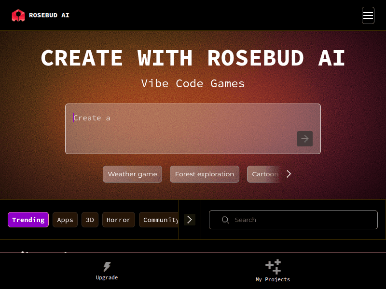Switch to the 3D category
Image resolution: width=386 pixels, height=289 pixels.
(x=90, y=220)
